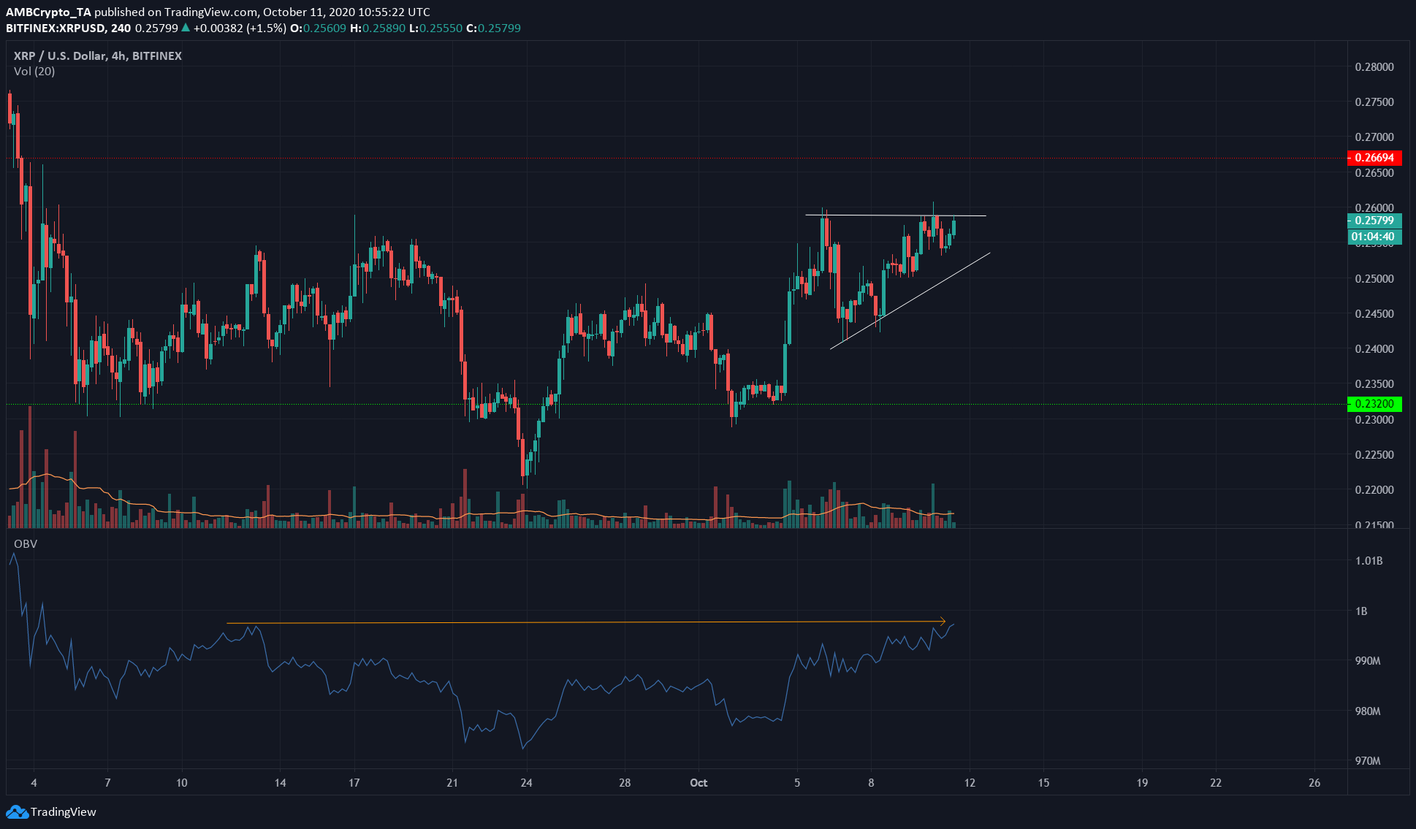The width and height of the screenshot is (1416, 829).
Task: Click the 0.22000 price axis value
Action: (1374, 489)
